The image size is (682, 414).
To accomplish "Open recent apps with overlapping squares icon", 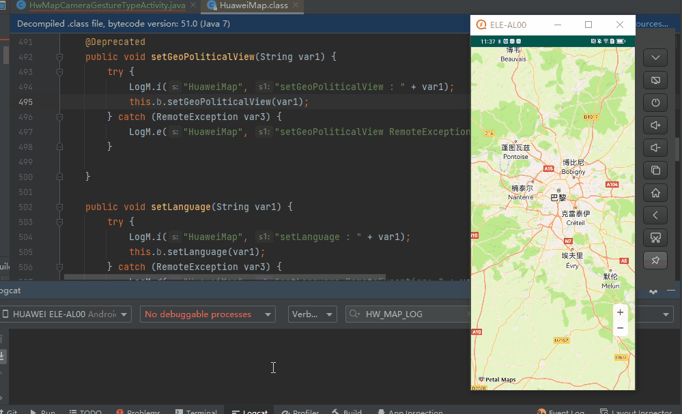I will click(655, 170).
